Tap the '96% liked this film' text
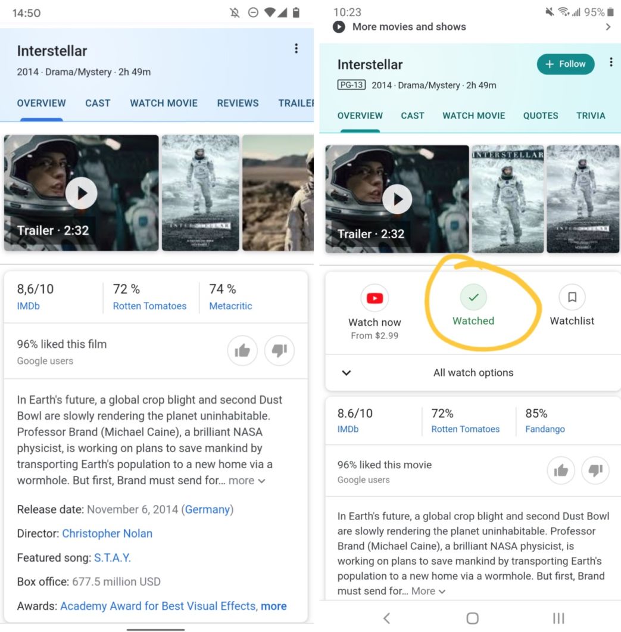Screen dimensions: 621x632 [62, 344]
